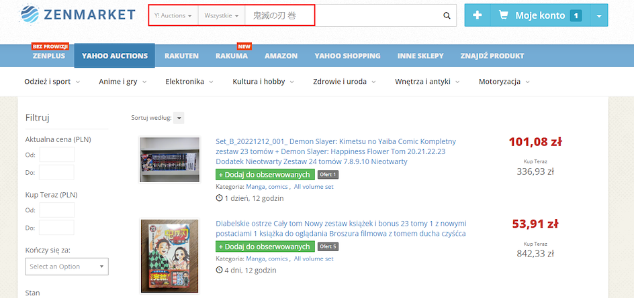This screenshot has height=298, width=634.
Task: Focus the Aktualna cena Od field
Action: (x=56, y=155)
